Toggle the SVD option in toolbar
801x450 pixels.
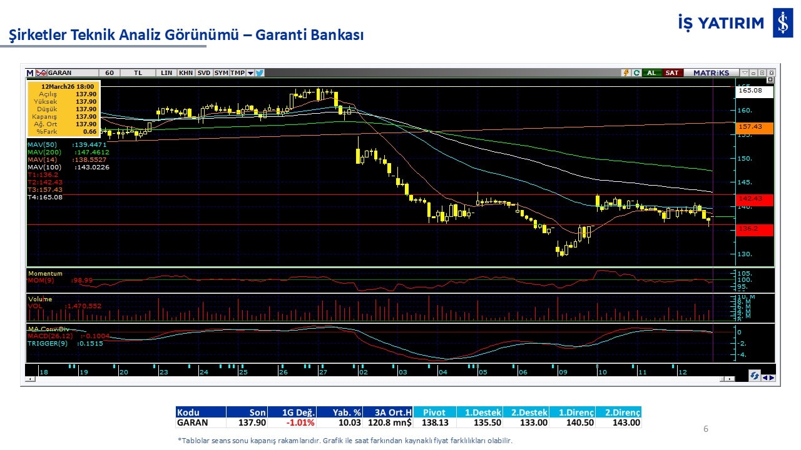pyautogui.click(x=204, y=73)
